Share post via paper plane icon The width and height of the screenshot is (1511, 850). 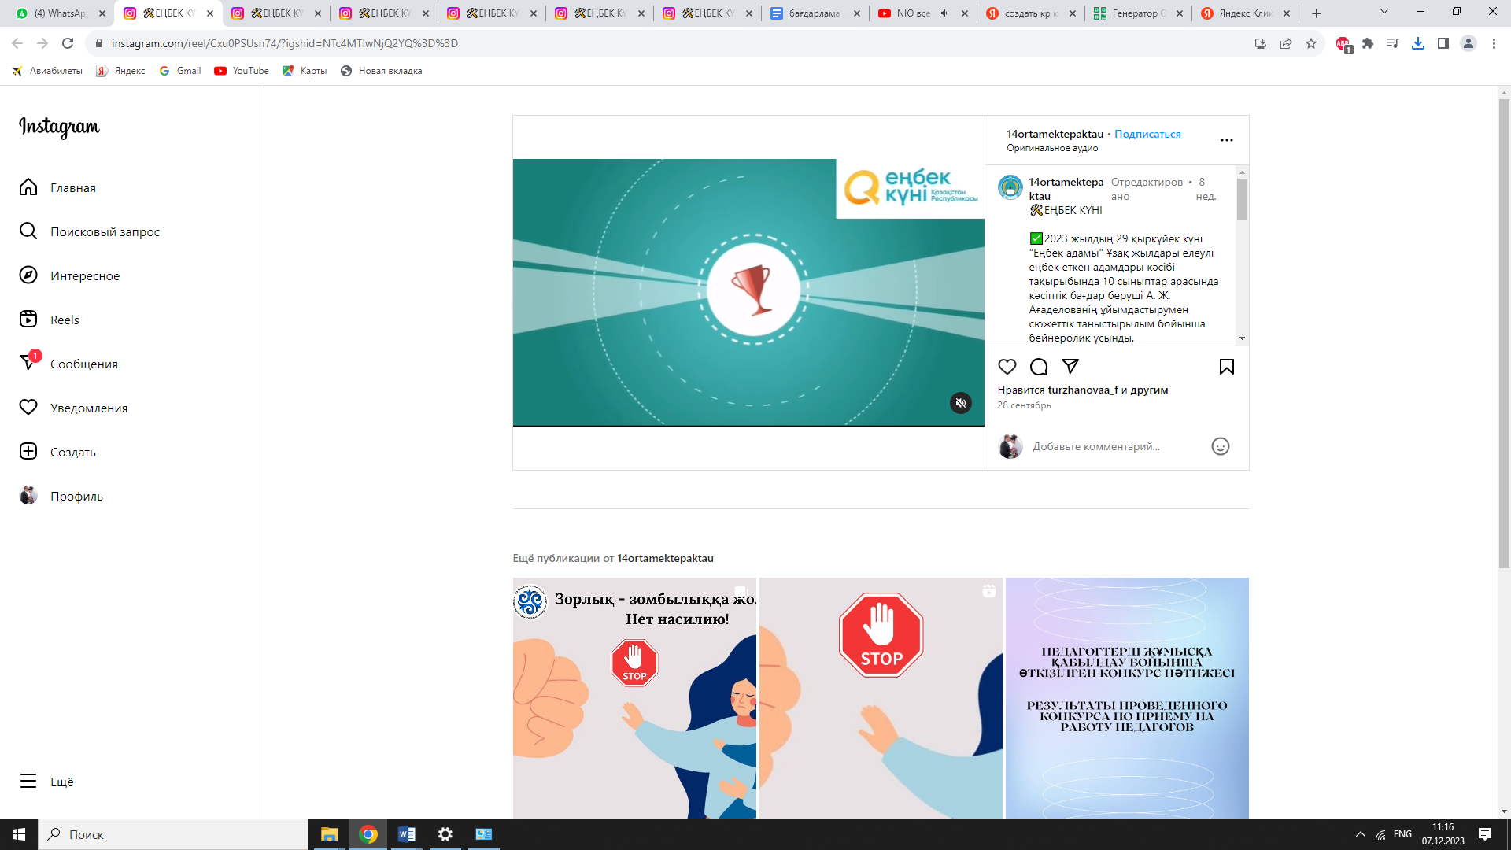point(1070,366)
